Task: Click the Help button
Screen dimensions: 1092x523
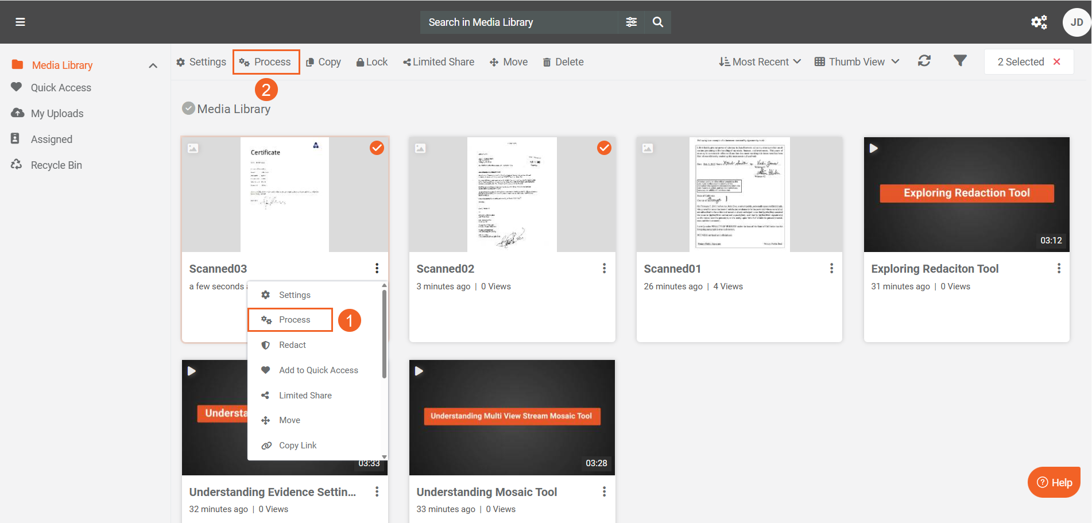Action: click(1054, 482)
